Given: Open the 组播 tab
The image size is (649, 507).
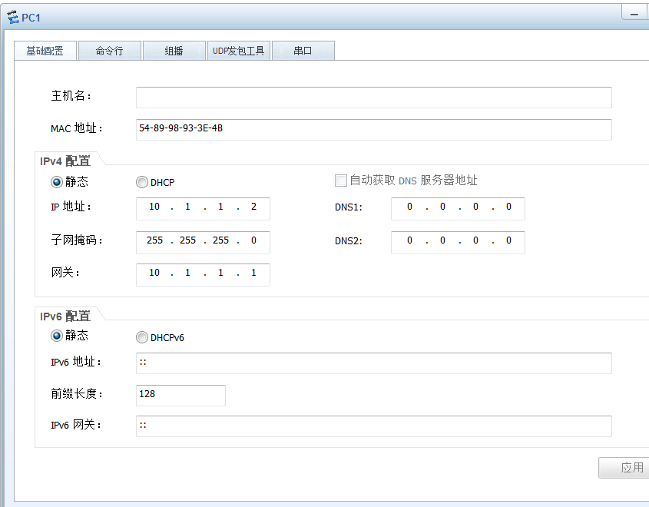Looking at the screenshot, I should (174, 51).
